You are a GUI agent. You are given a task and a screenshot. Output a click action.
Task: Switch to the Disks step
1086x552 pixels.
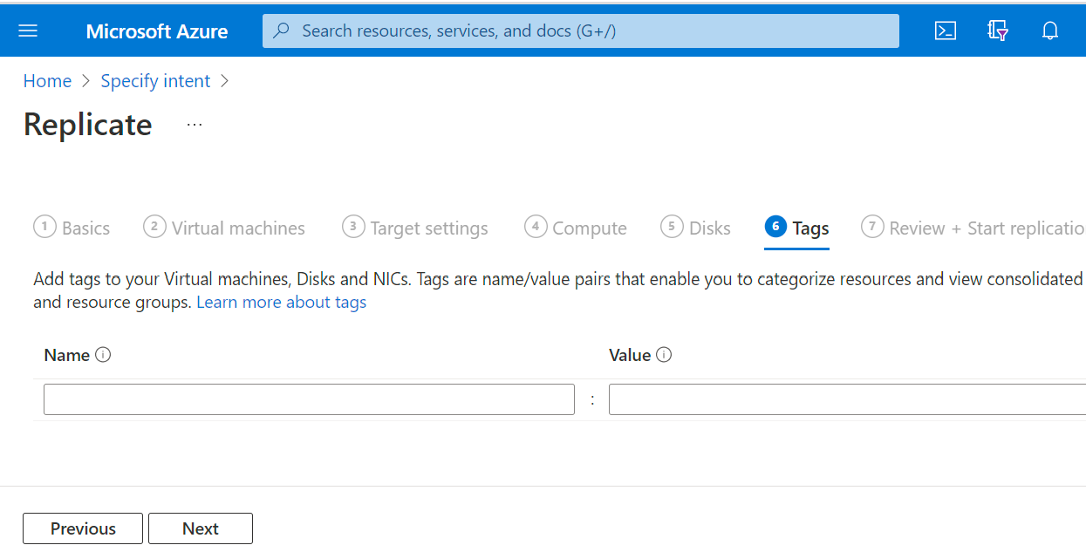[x=695, y=228]
